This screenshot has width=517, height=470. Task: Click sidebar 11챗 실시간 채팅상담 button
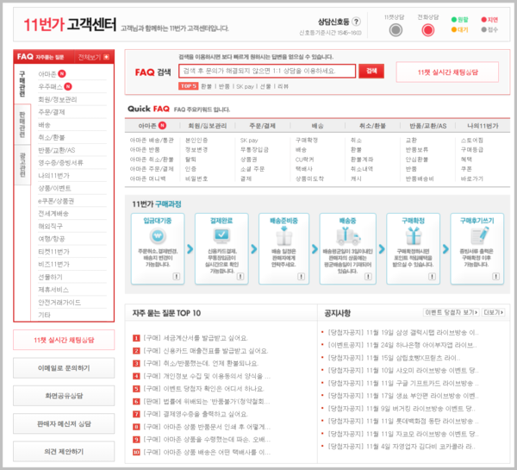(x=64, y=340)
